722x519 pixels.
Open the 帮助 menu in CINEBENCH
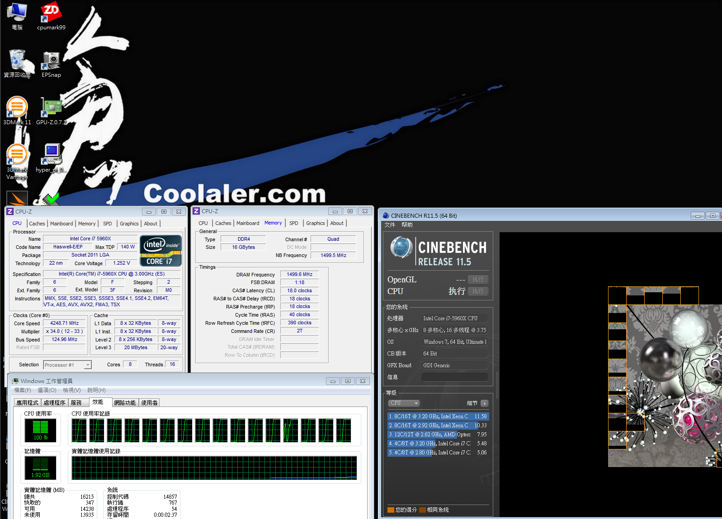click(407, 225)
